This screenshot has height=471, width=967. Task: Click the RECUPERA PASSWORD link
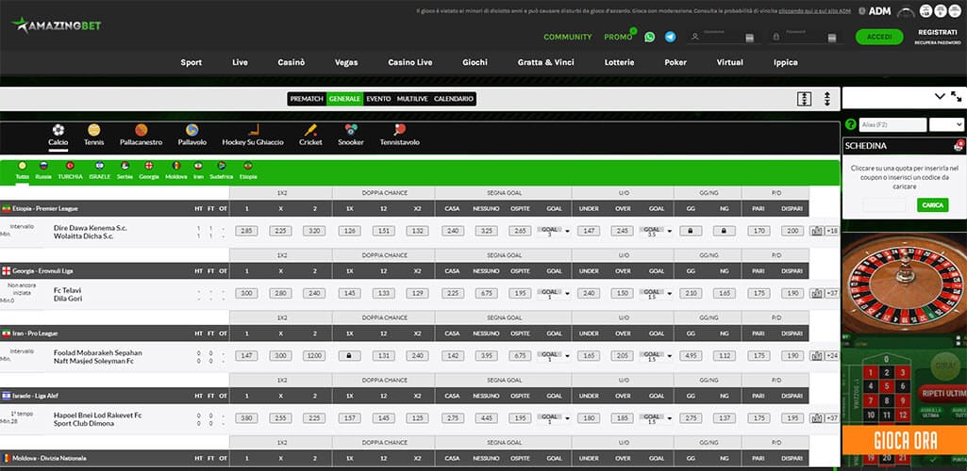pos(936,42)
